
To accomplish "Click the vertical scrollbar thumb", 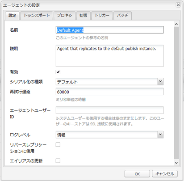I will pos(176,93).
